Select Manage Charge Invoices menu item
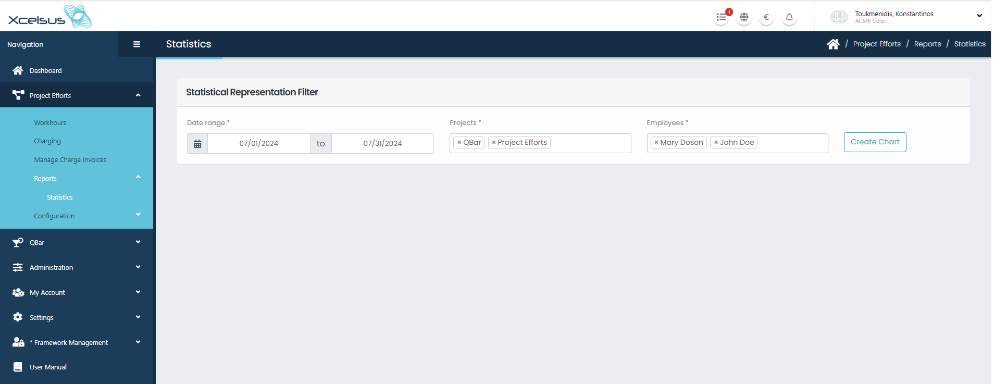Screen dimensions: 994x384 [x=70, y=160]
